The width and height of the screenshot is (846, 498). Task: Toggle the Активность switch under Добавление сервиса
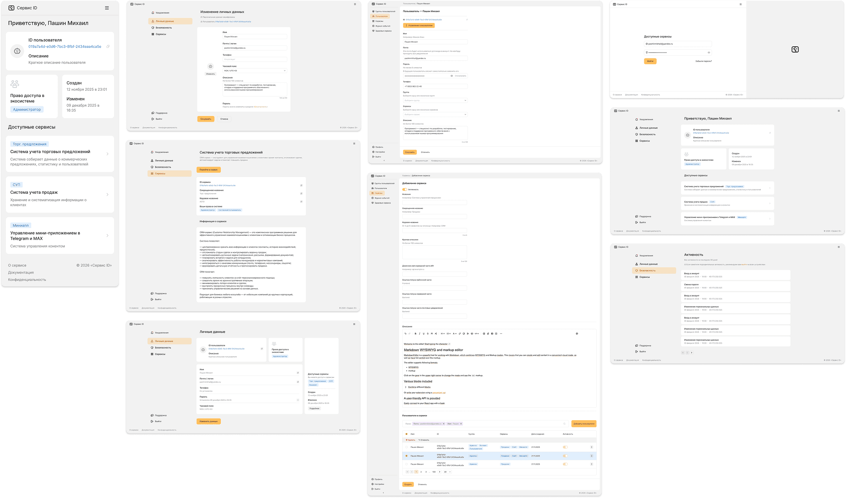click(405, 189)
